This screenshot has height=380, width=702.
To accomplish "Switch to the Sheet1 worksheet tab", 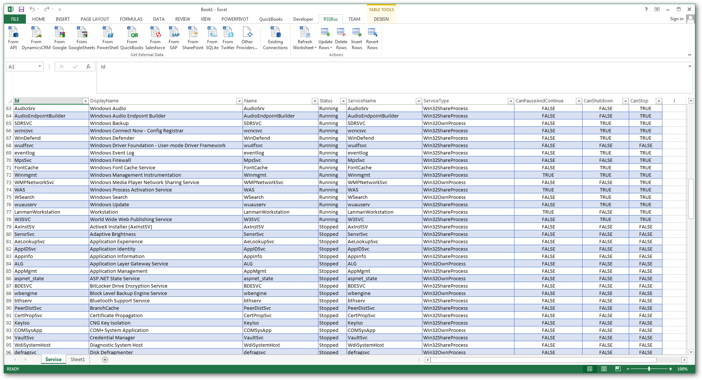I will coord(78,359).
